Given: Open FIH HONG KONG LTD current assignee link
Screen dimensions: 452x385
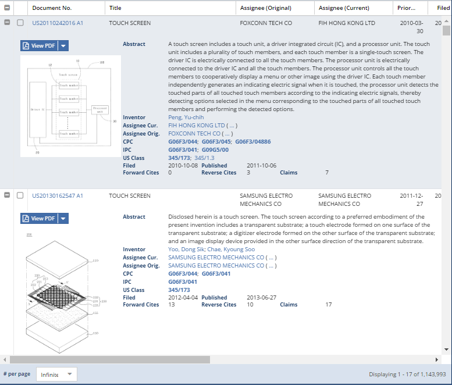Looking at the screenshot, I should click(x=196, y=126).
